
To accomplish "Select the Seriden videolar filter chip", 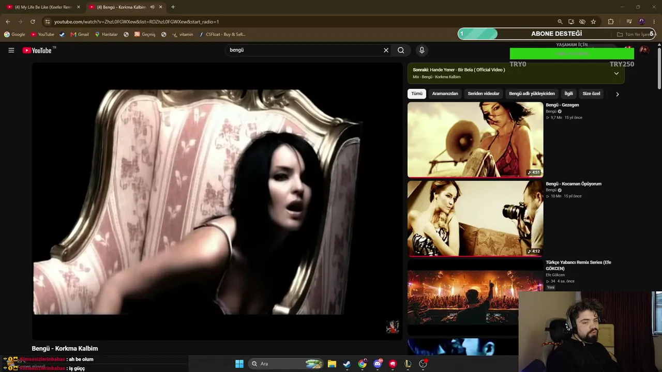I will tap(484, 94).
